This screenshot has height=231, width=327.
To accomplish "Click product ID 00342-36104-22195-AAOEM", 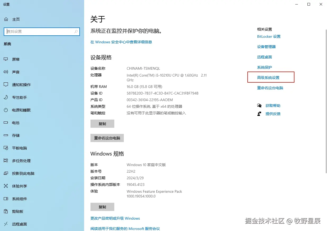I will point(150,100).
